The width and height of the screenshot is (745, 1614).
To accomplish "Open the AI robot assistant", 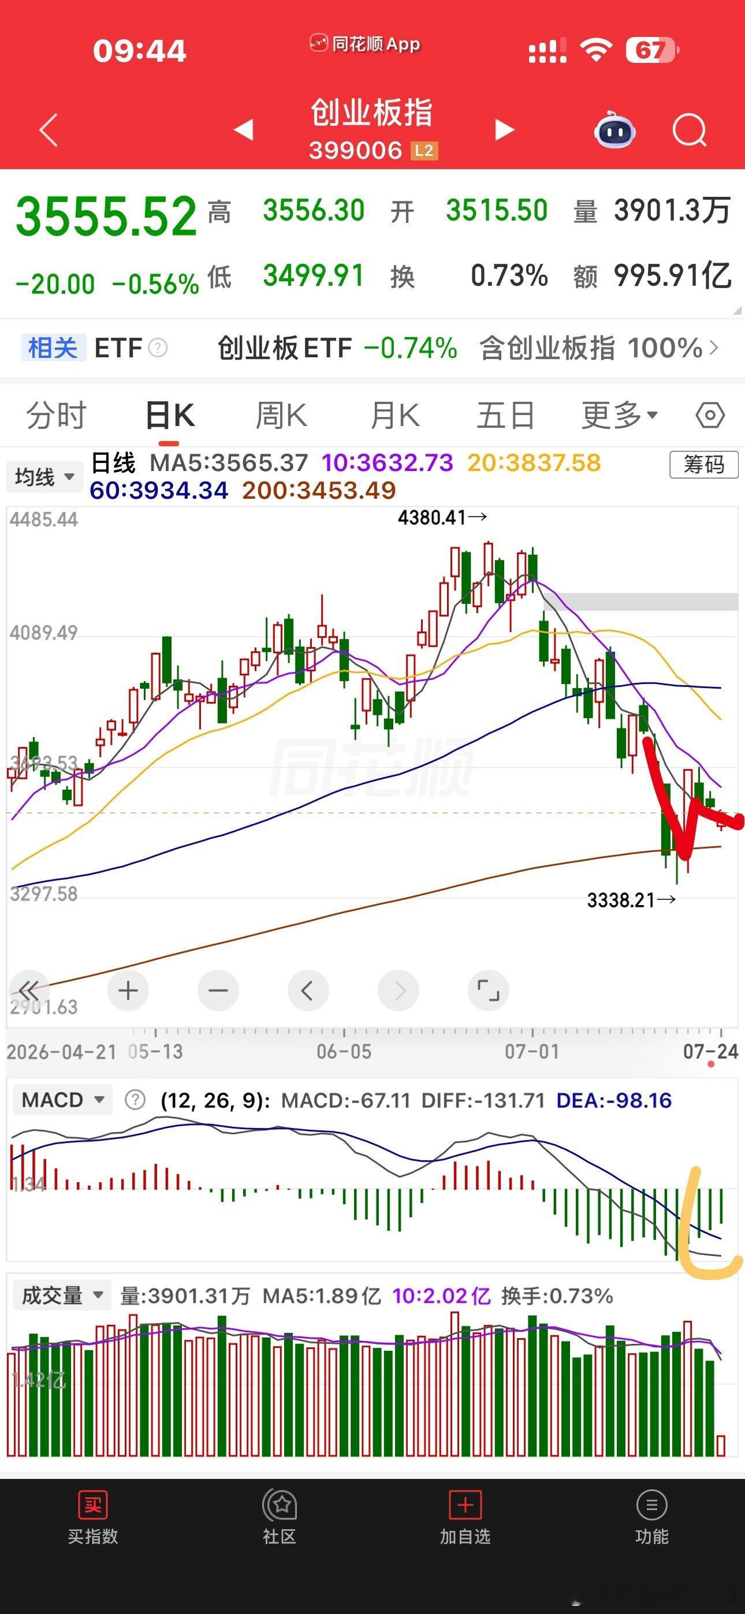I will (614, 130).
